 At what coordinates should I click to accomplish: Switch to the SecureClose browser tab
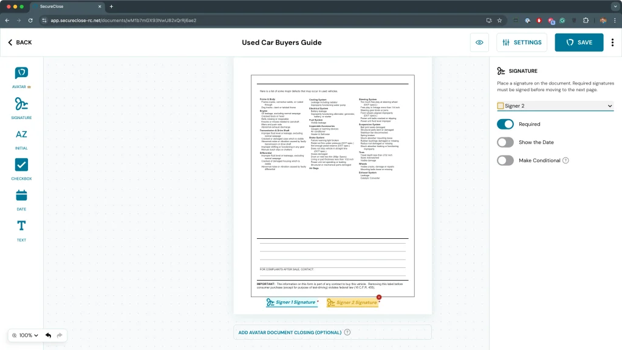[67, 6]
